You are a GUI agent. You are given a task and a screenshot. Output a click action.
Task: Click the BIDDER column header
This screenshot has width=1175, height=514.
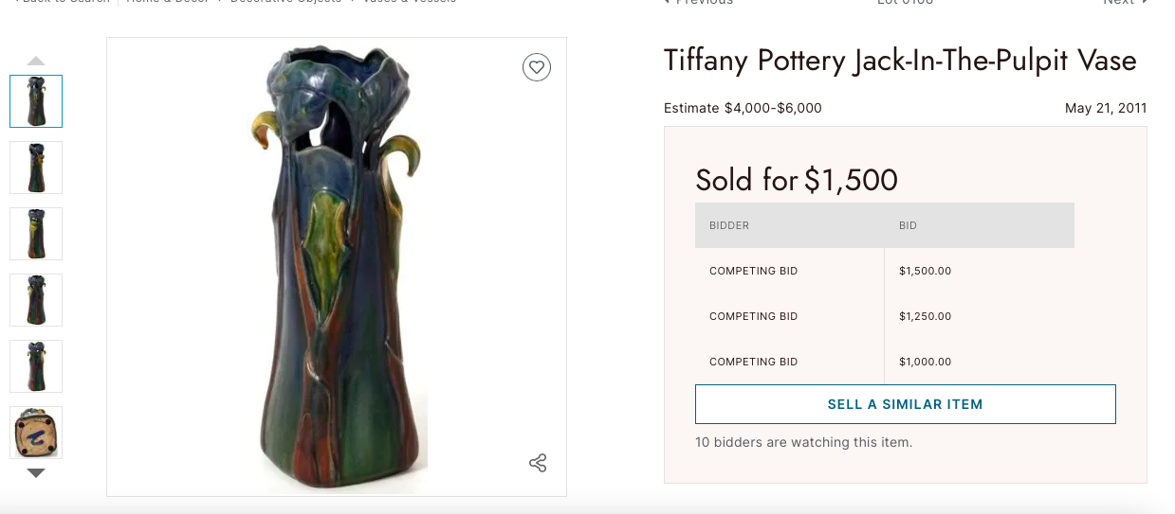[x=729, y=225]
